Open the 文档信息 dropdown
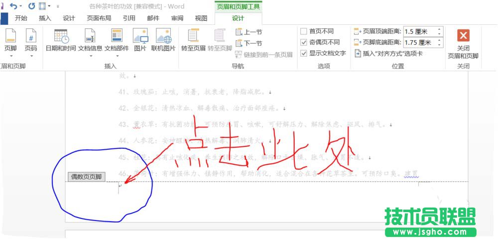This screenshot has height=240, width=498. click(90, 49)
